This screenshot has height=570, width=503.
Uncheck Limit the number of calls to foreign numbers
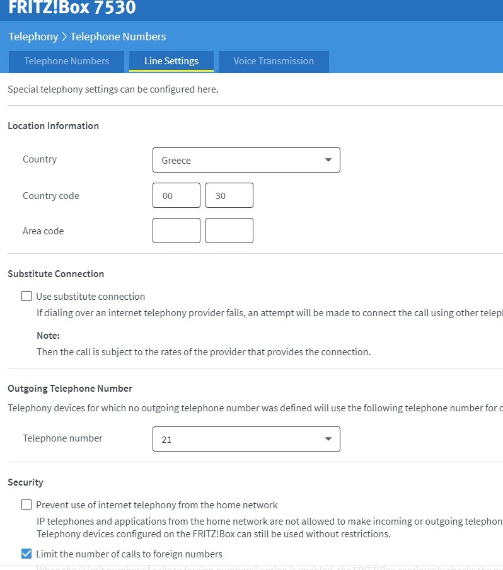(26, 554)
